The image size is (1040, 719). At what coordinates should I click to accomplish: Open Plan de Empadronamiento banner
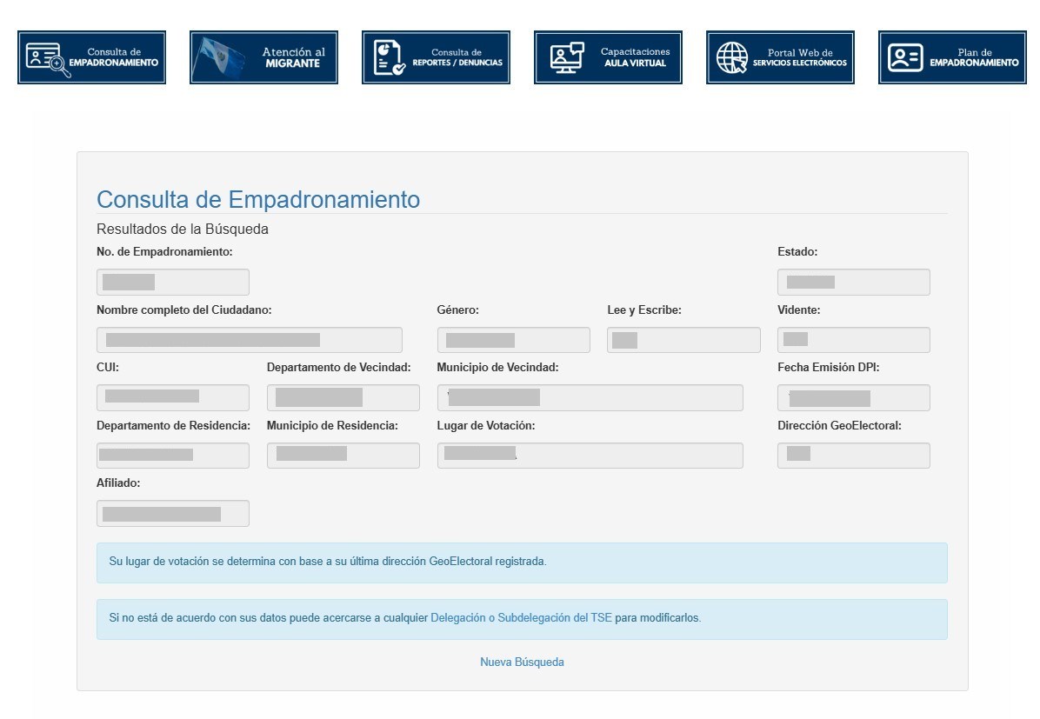point(952,57)
